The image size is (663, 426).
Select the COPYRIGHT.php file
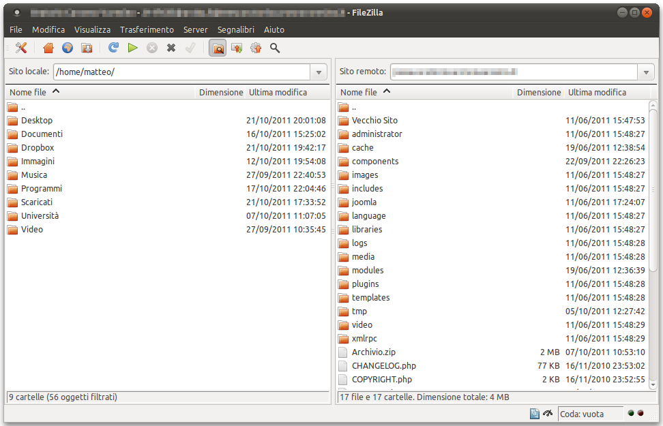coord(492,380)
